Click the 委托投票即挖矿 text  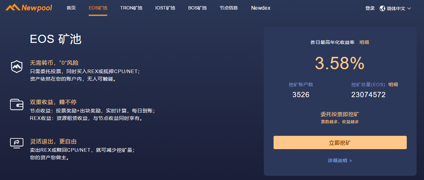pyautogui.click(x=340, y=114)
